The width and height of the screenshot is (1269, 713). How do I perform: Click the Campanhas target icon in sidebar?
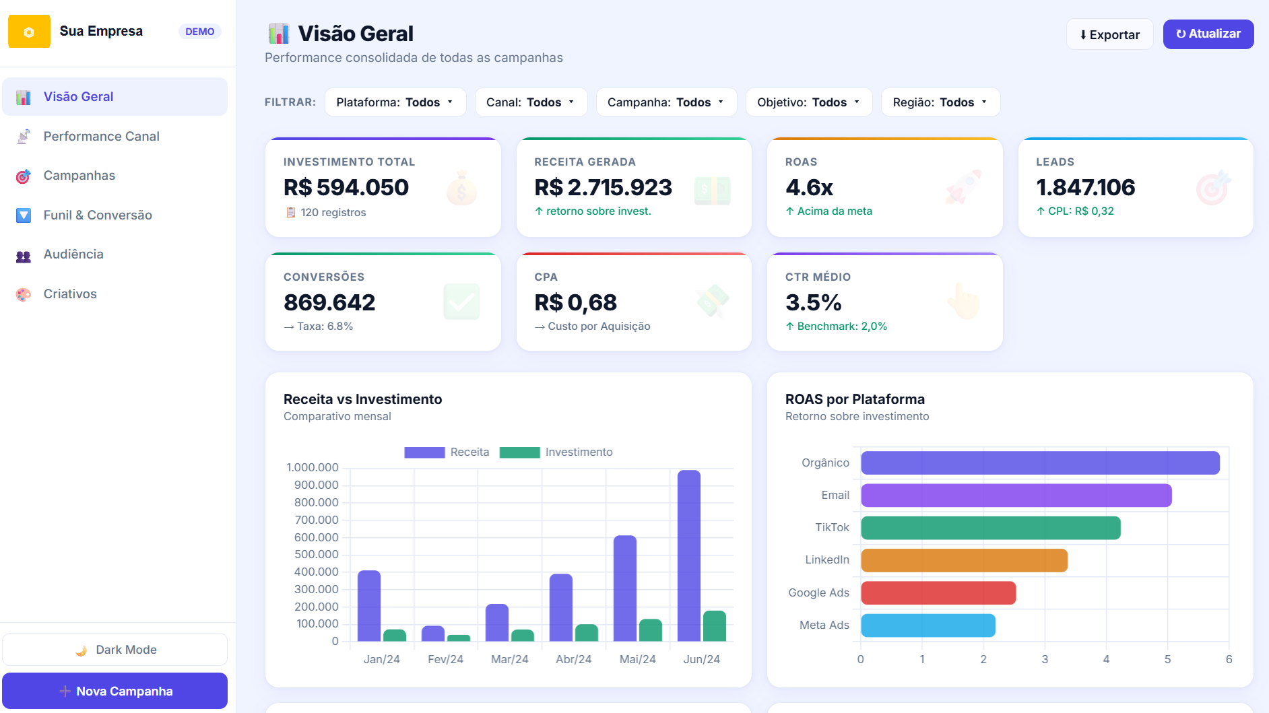pos(24,176)
